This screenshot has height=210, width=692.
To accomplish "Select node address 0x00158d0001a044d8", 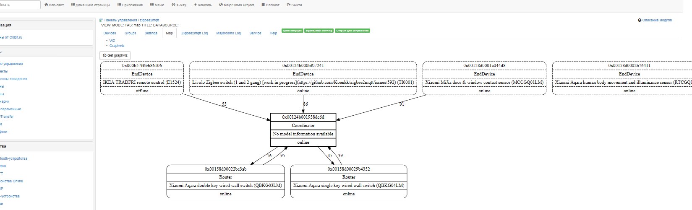I will click(x=484, y=65).
